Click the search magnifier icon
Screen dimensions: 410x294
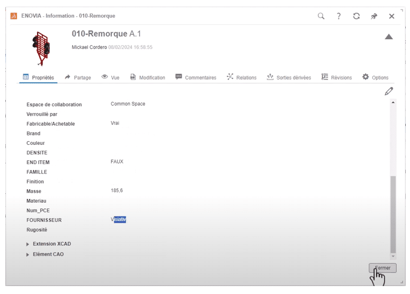pos(321,16)
